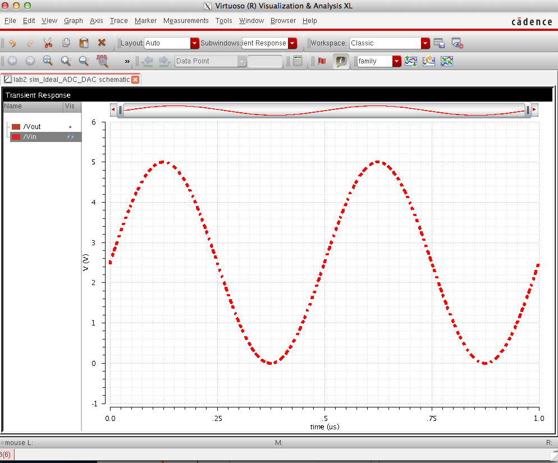Click the undo arrow icon

click(x=12, y=43)
